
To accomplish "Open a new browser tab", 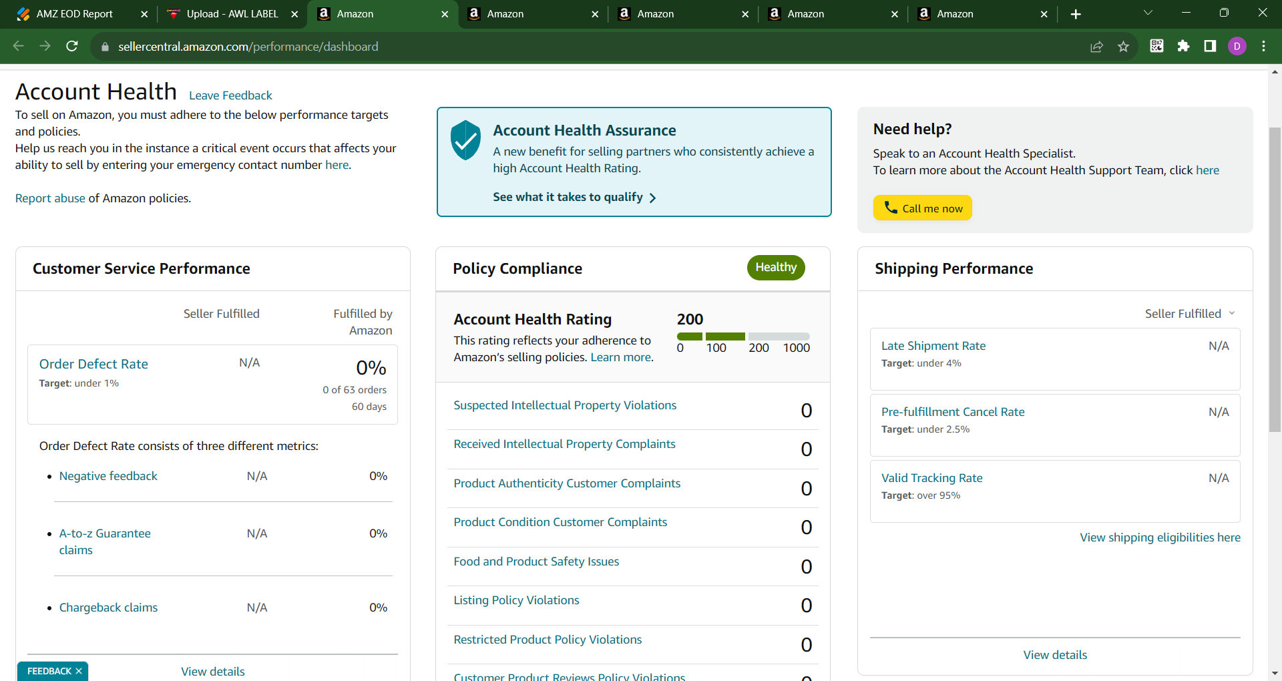I will click(1076, 14).
